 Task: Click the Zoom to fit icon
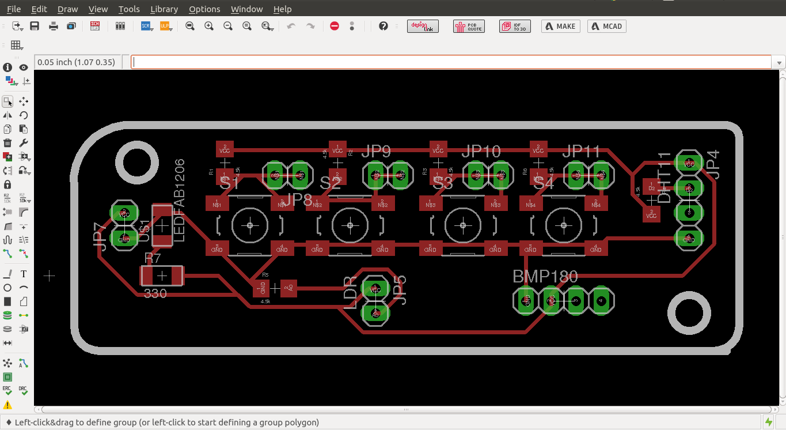pyautogui.click(x=190, y=26)
